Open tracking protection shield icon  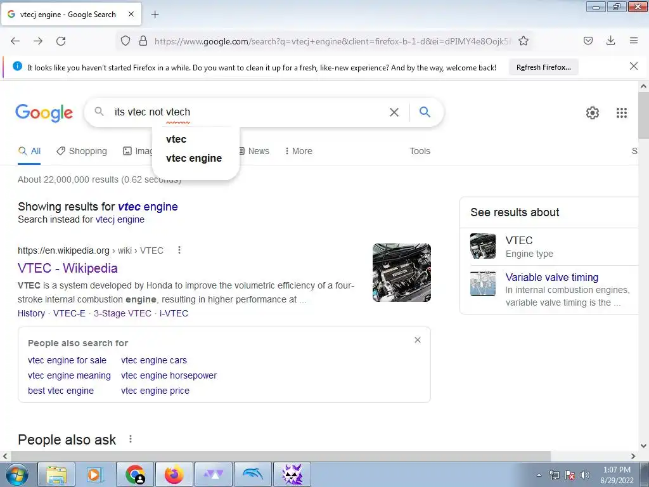click(125, 41)
